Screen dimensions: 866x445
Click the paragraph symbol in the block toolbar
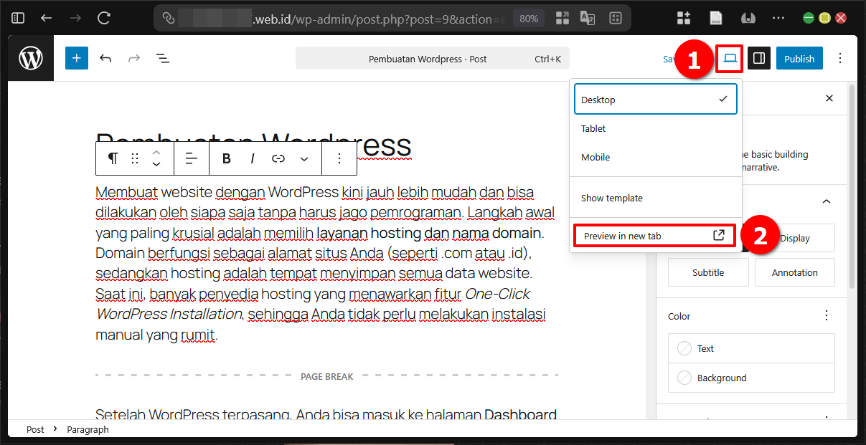pos(113,158)
